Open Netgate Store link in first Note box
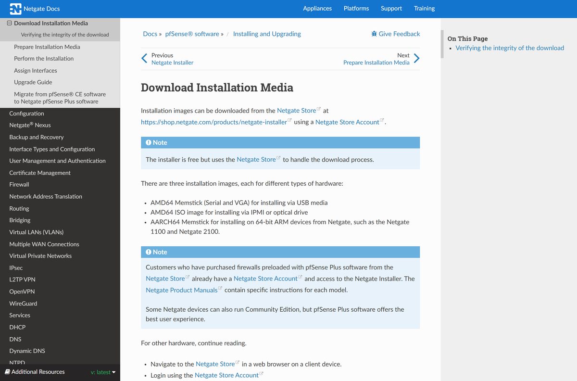 click(256, 159)
